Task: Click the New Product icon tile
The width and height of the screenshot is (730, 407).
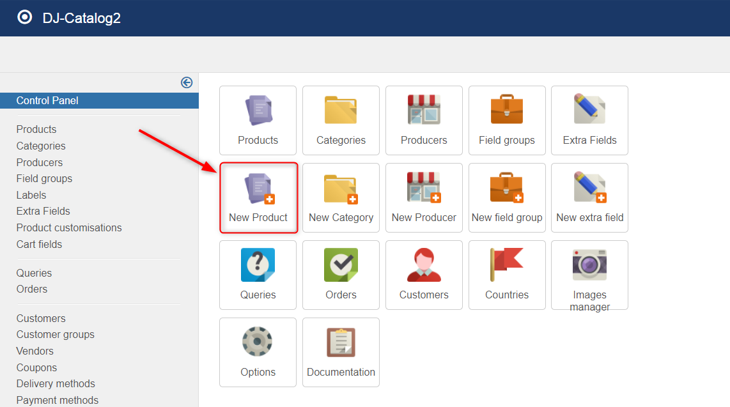Action: (x=258, y=197)
